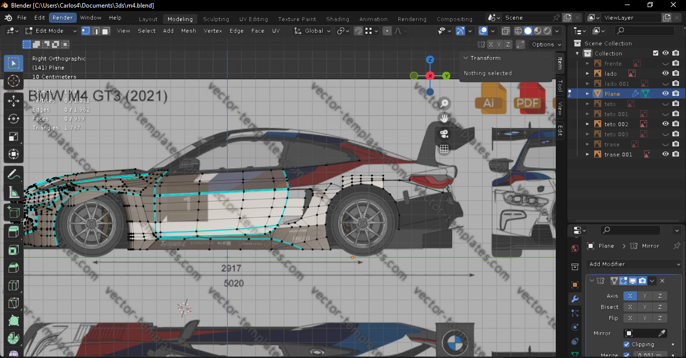The image size is (686, 358).
Task: Toggle Flip Z button
Action: point(660,318)
